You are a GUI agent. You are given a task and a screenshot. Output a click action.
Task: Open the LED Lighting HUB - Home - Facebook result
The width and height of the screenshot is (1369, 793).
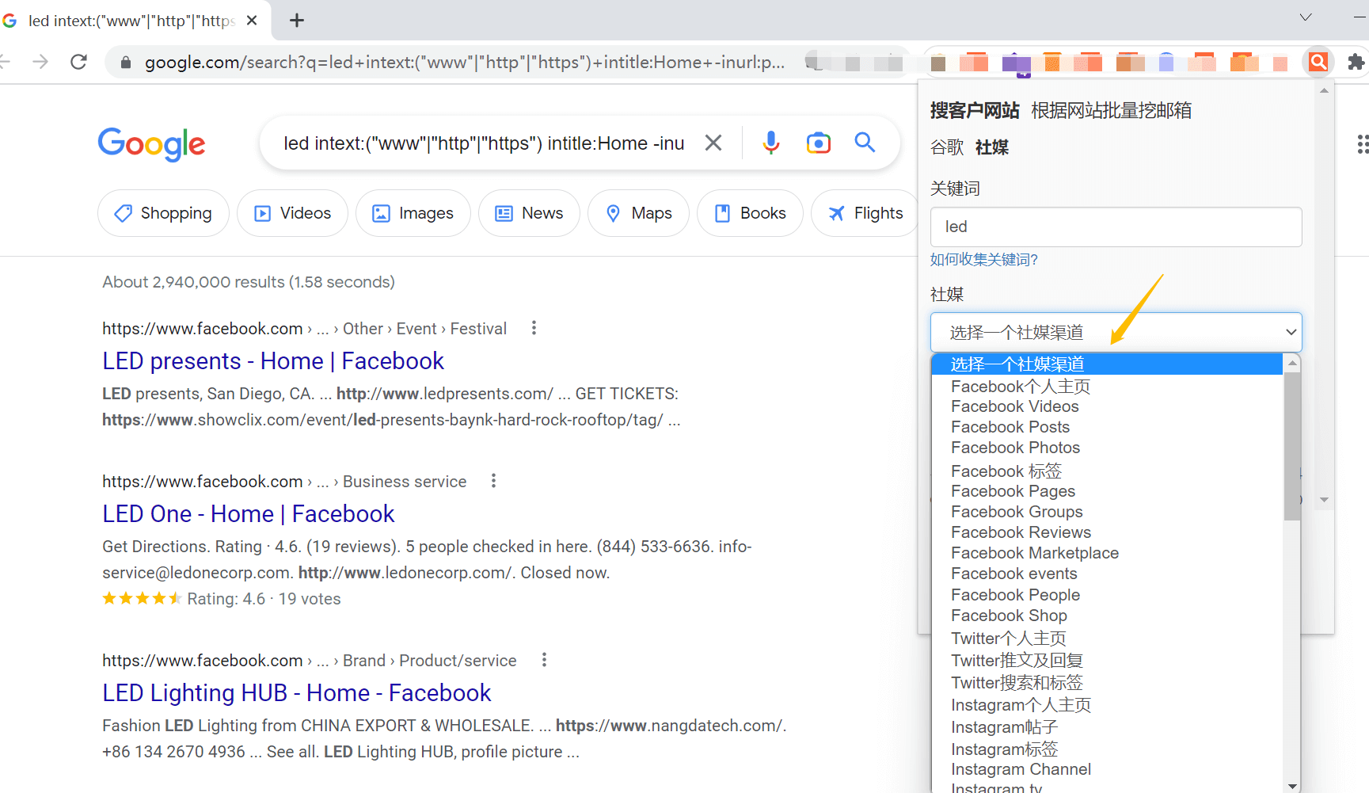[297, 693]
